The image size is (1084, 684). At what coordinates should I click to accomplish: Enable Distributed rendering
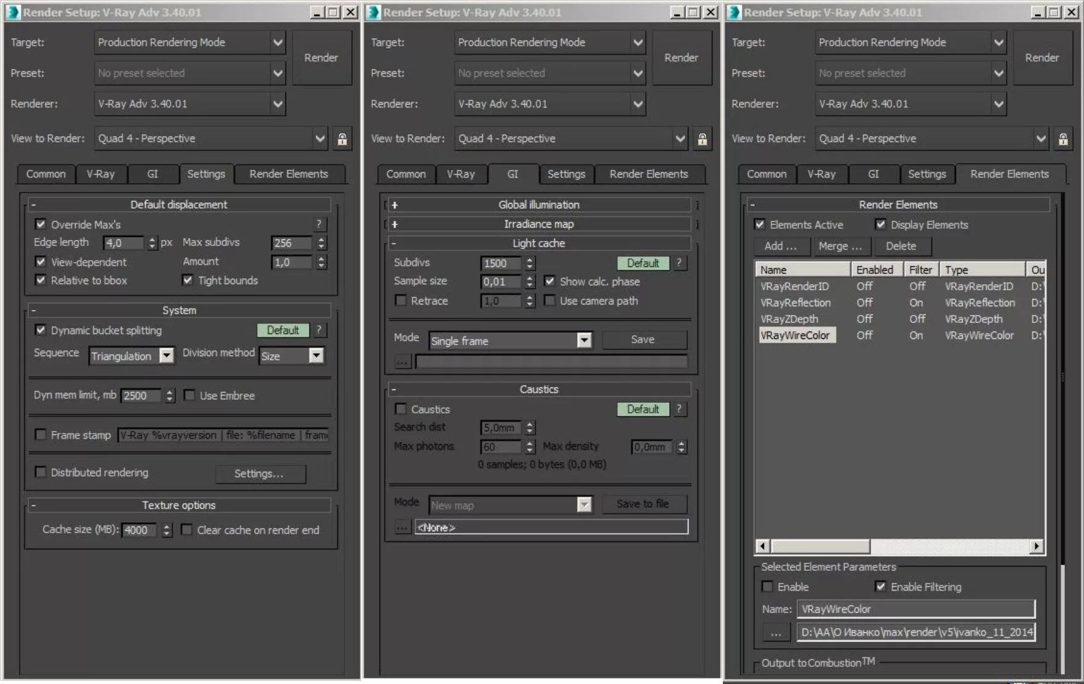click(41, 472)
